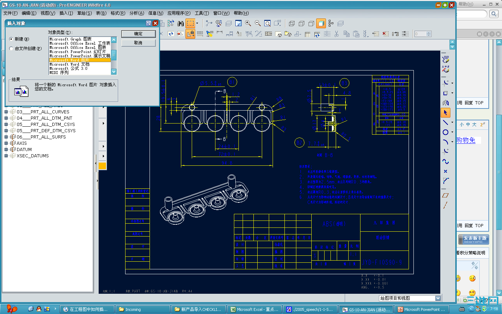Click the layers icon in top toolbar
This screenshot has width=502, height=314.
coord(229,23)
